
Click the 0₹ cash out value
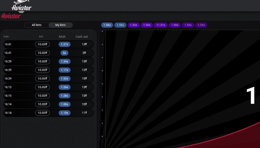tap(84, 53)
